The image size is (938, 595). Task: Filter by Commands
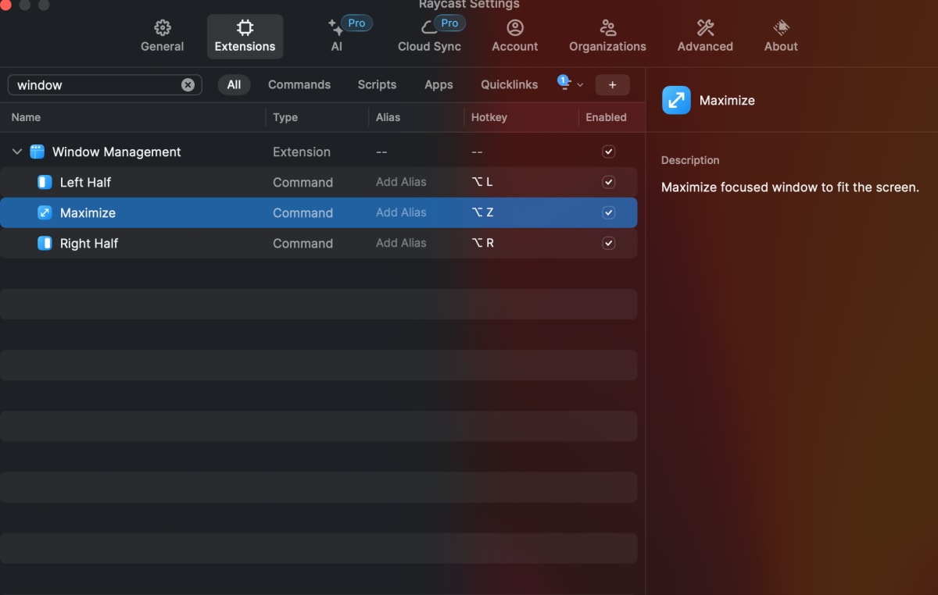pos(299,84)
